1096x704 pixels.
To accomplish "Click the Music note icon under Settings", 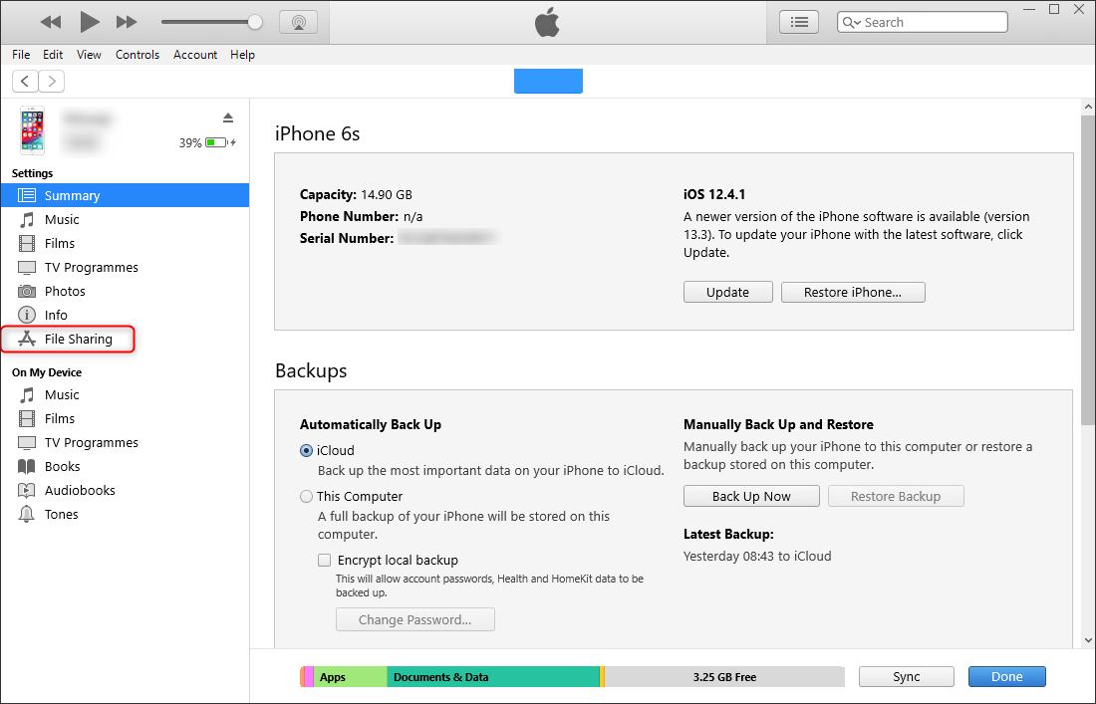I will point(27,220).
